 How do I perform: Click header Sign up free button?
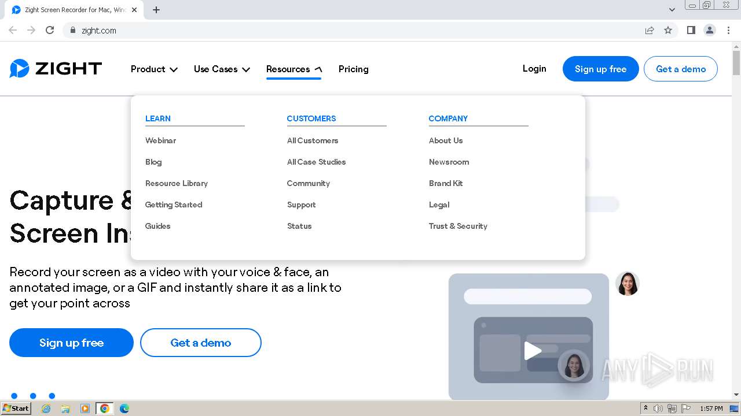(x=600, y=69)
